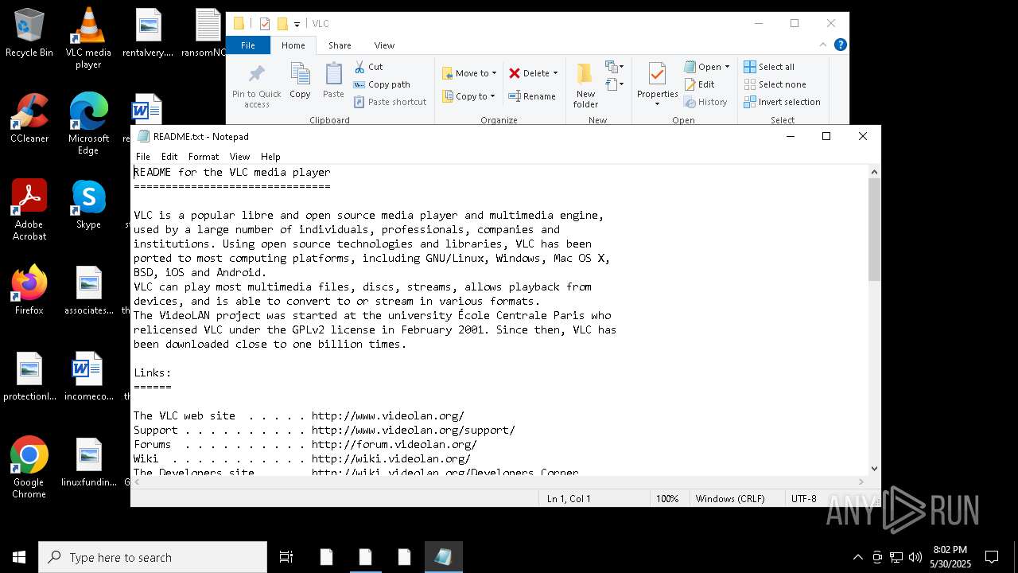Select the VLC media player desktop shortcut
Viewport: 1018px width, 573px height.
(88, 38)
